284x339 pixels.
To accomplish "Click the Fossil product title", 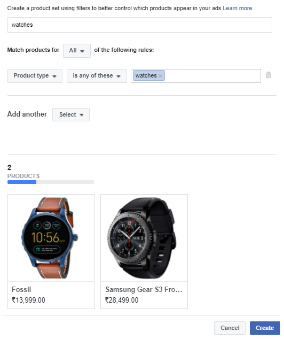I will tap(21, 289).
